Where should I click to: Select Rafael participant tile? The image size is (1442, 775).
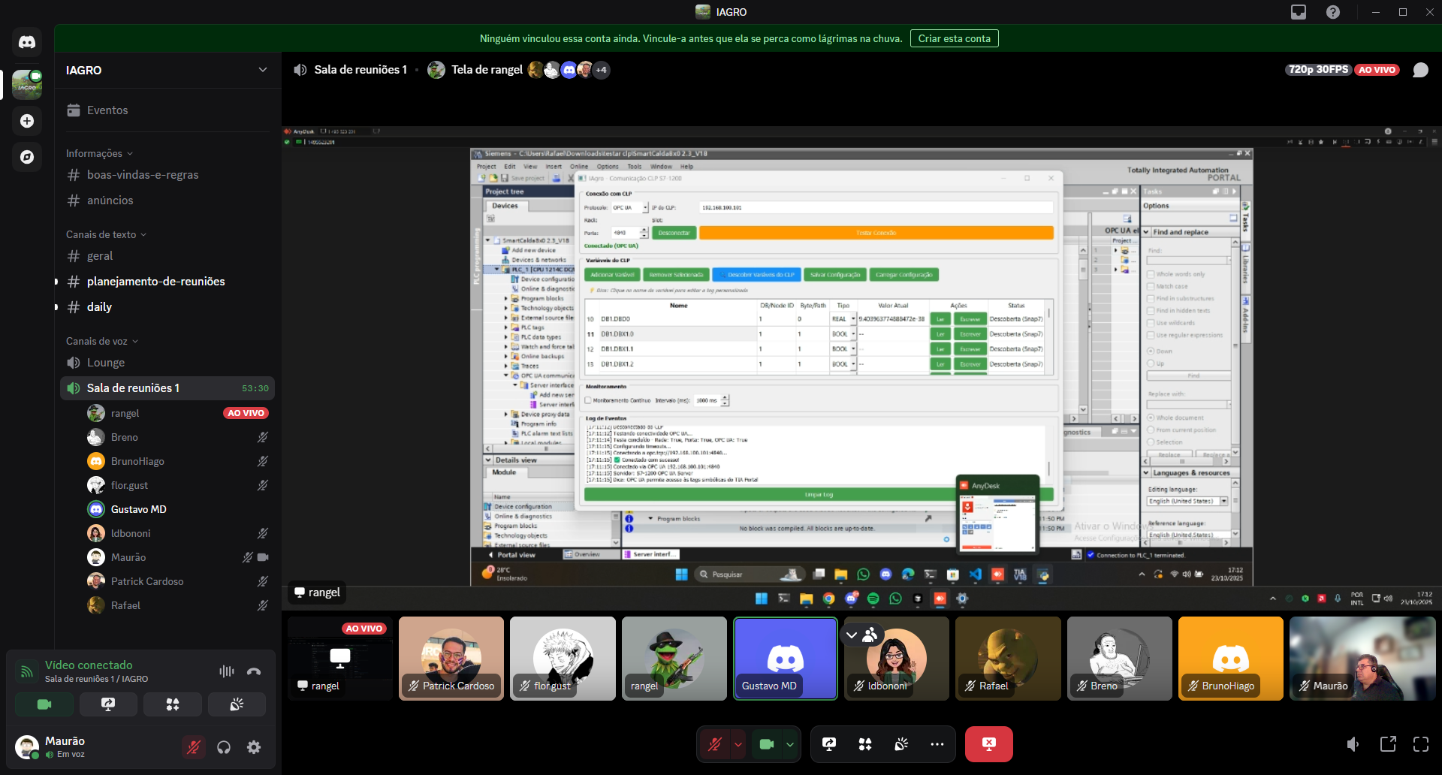pos(1008,659)
